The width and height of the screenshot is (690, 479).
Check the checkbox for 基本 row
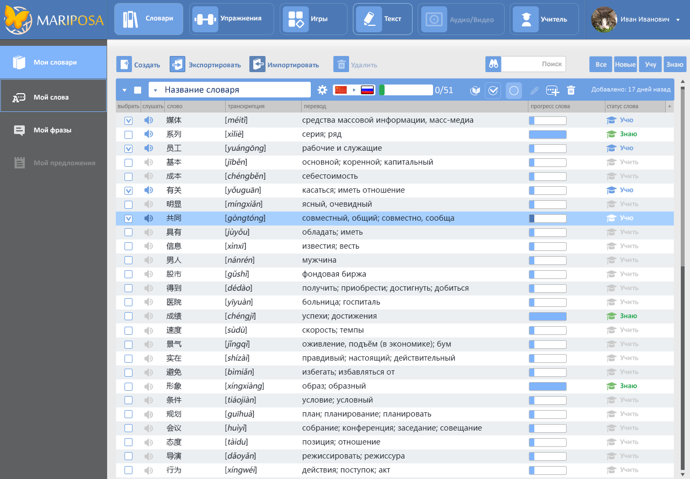point(128,163)
